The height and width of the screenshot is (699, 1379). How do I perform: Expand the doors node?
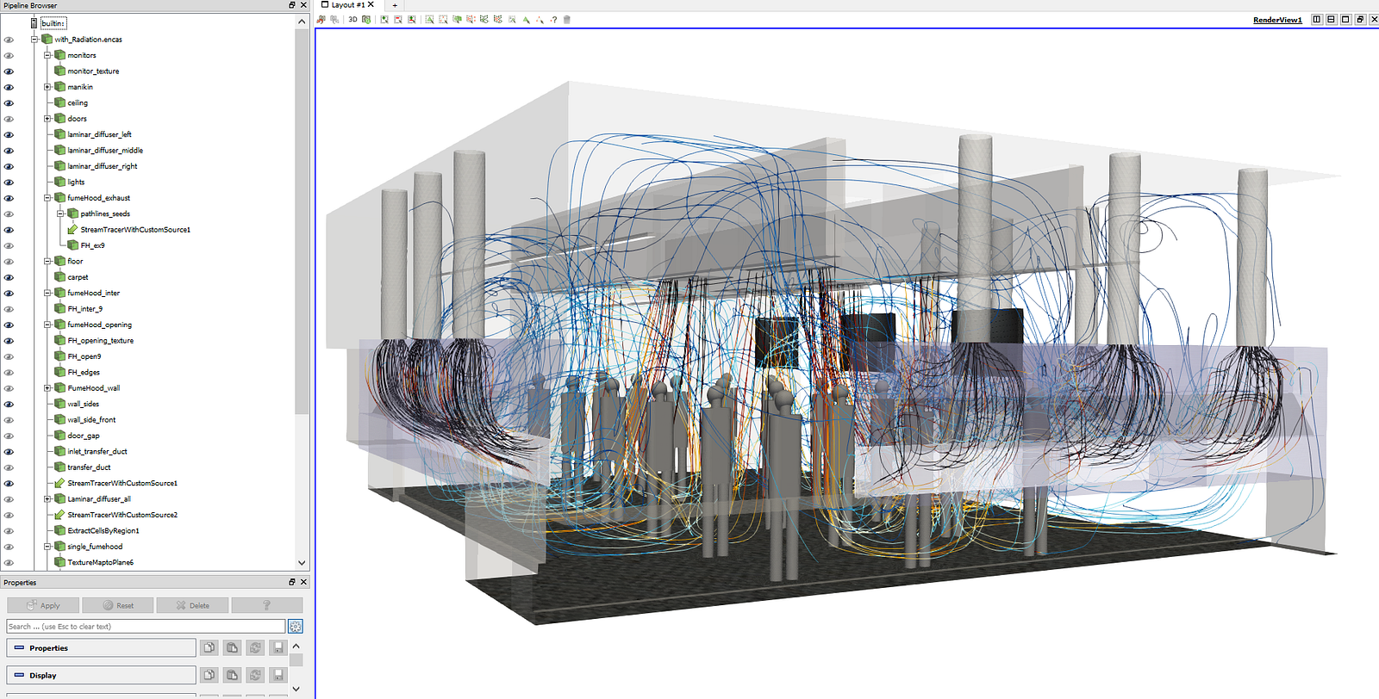click(x=47, y=119)
